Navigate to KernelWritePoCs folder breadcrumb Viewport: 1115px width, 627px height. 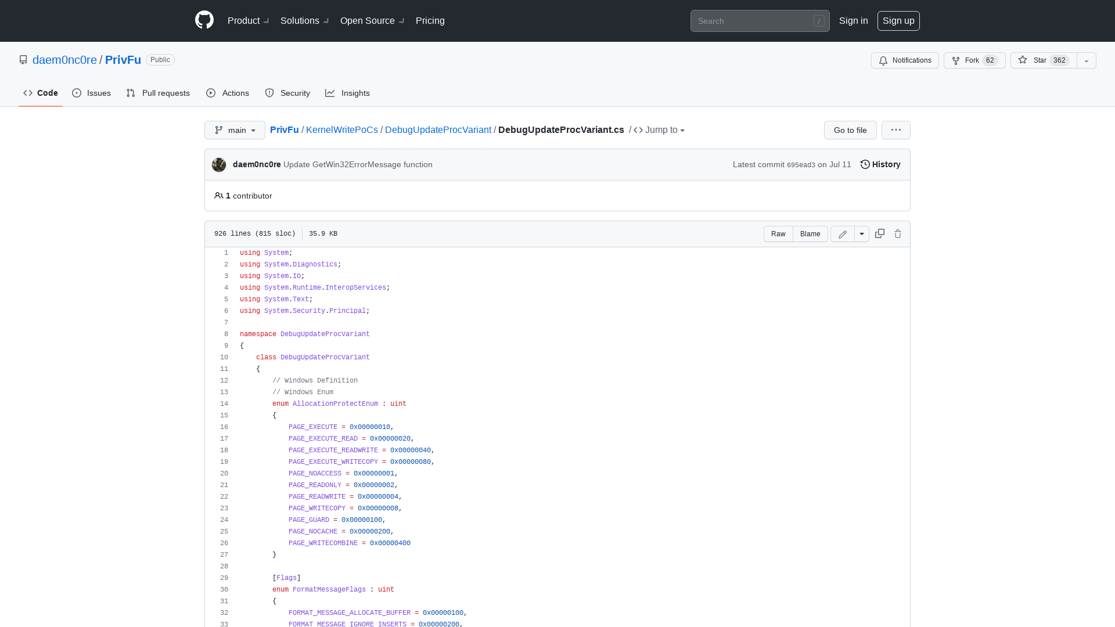342,130
